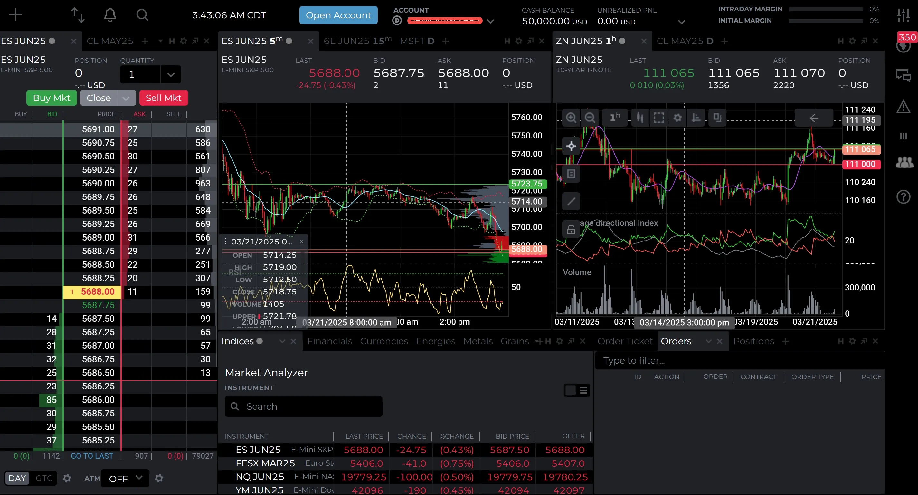This screenshot has width=918, height=495.
Task: Toggle Market Analyzer list view switch
Action: click(x=577, y=391)
